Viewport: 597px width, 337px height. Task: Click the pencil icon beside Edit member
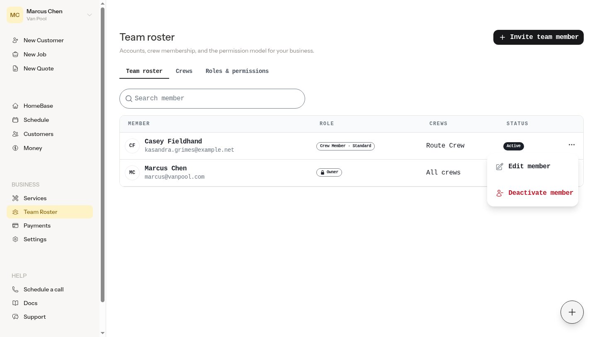tap(500, 166)
